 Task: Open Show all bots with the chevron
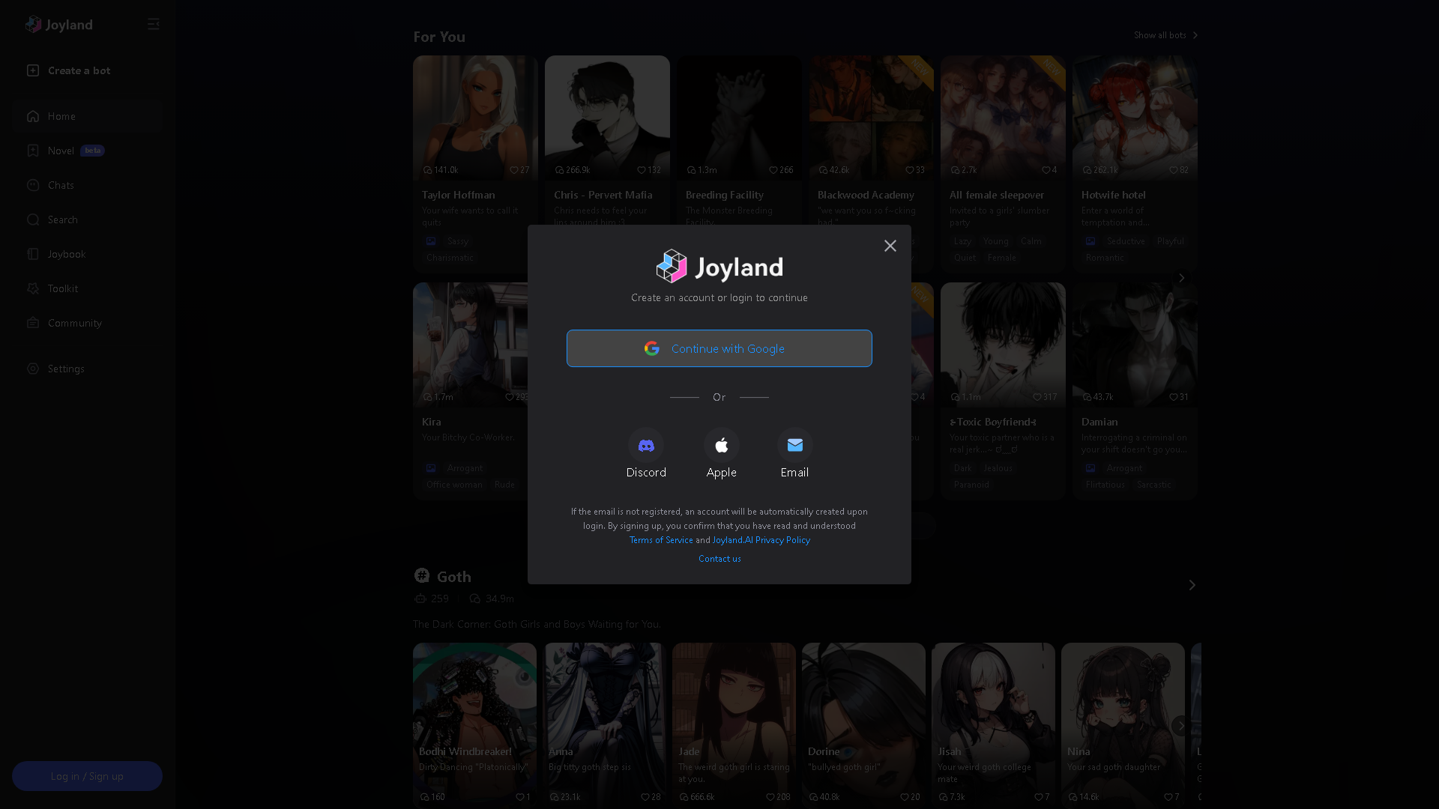pos(1196,34)
